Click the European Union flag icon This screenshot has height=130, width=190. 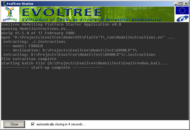coord(182,11)
